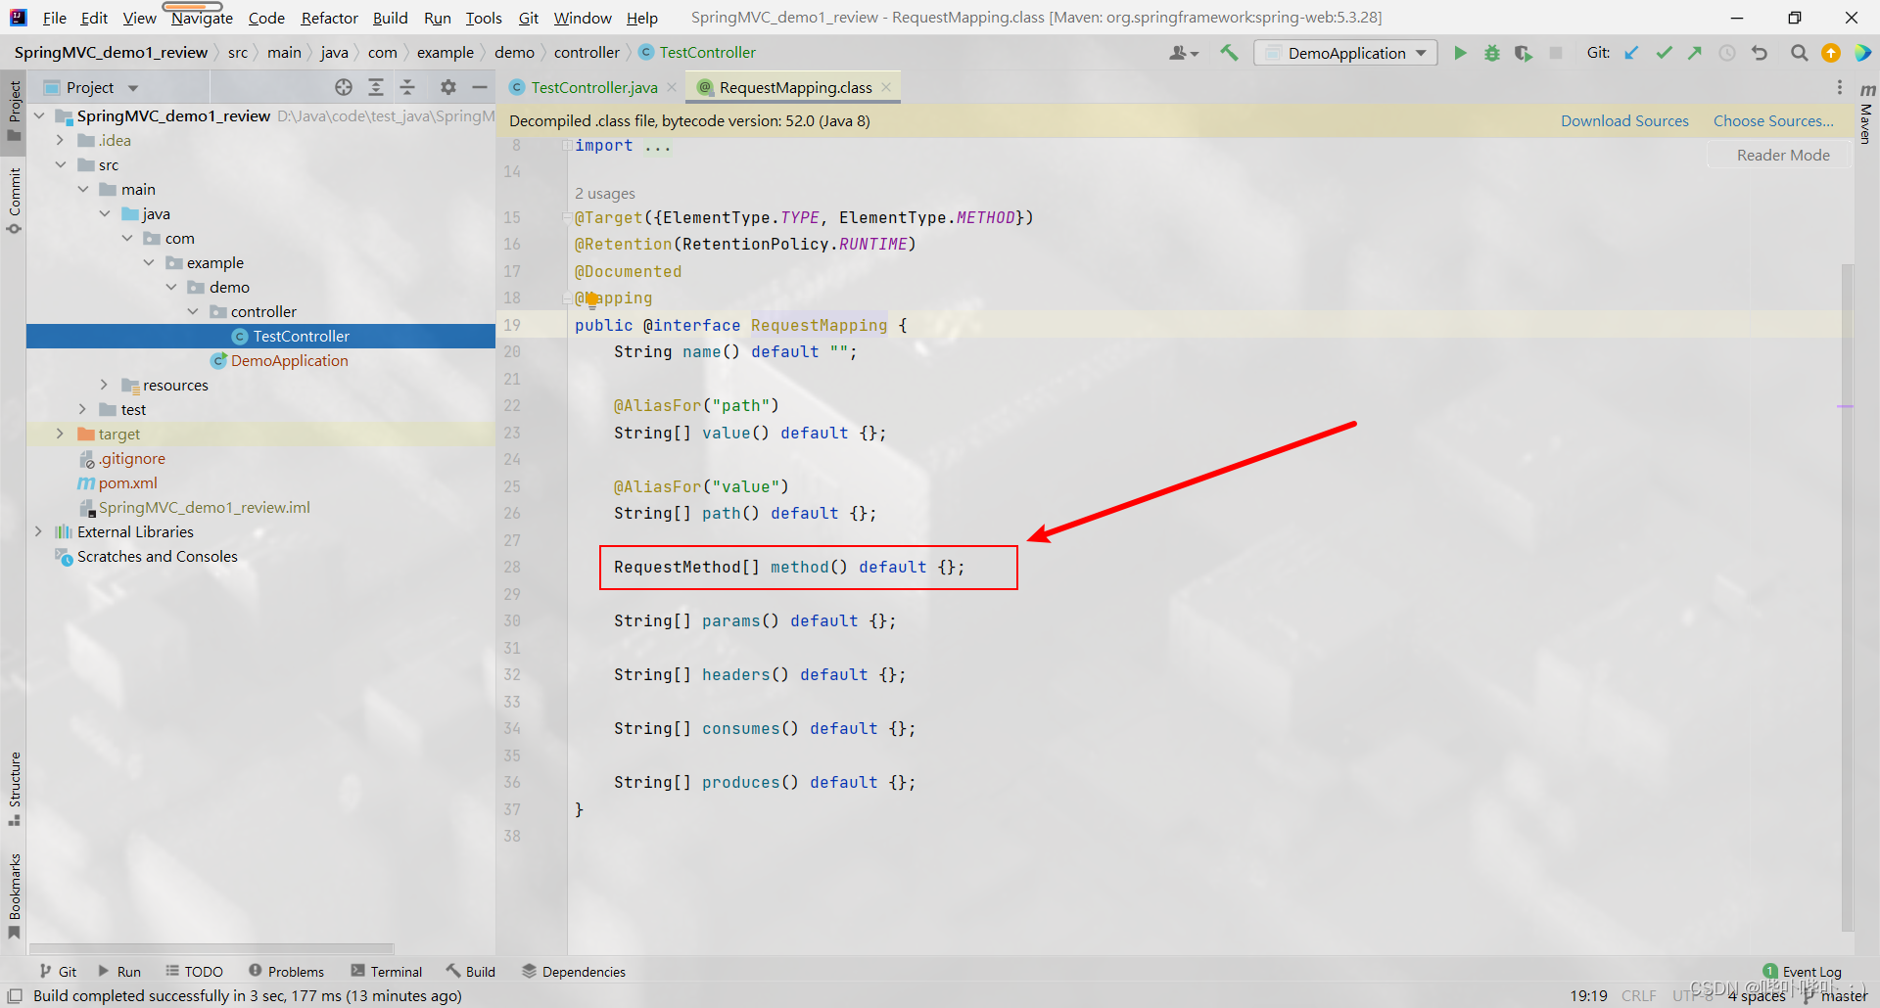Open editor tabs more options menu
Image resolution: width=1880 pixels, height=1008 pixels.
point(1840,87)
